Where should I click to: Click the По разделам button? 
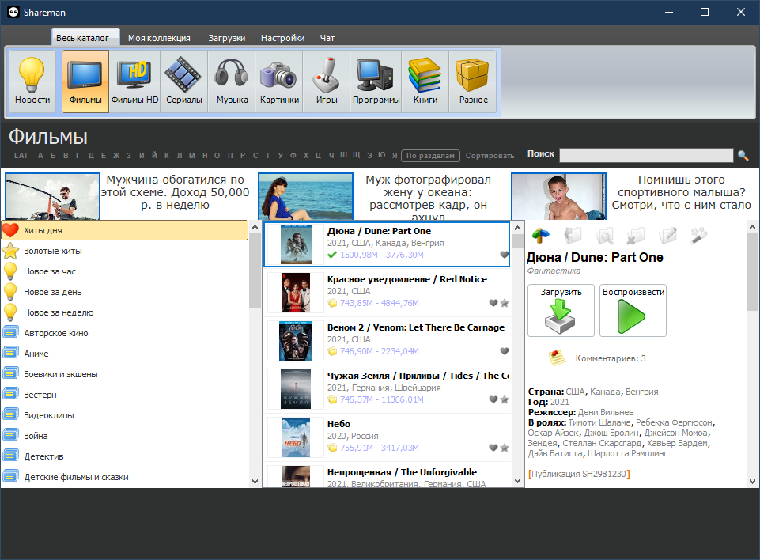pyautogui.click(x=430, y=156)
